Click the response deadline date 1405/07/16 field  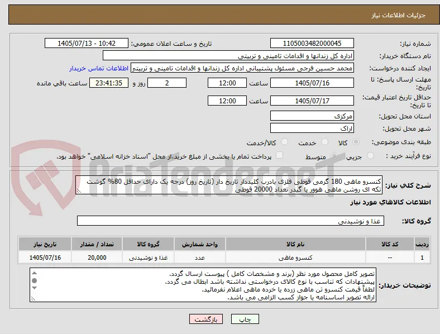(x=312, y=83)
